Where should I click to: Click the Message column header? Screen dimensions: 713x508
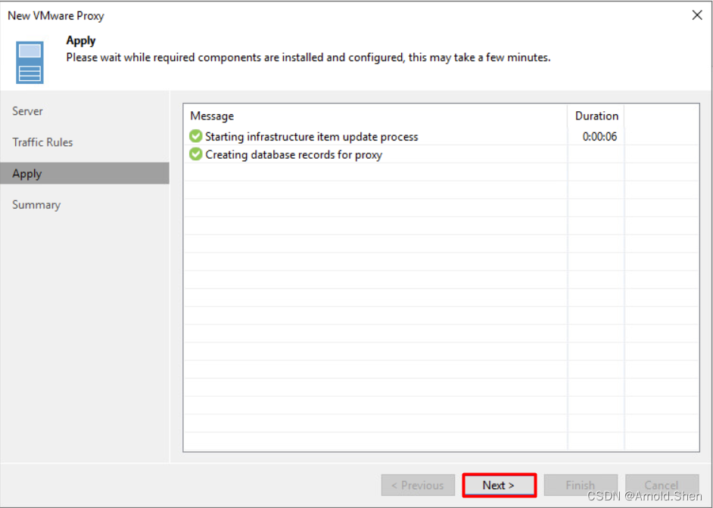click(212, 116)
